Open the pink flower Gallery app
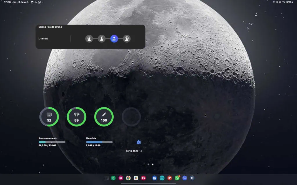Viewport: 297px width, 185px height. [x=121, y=178]
